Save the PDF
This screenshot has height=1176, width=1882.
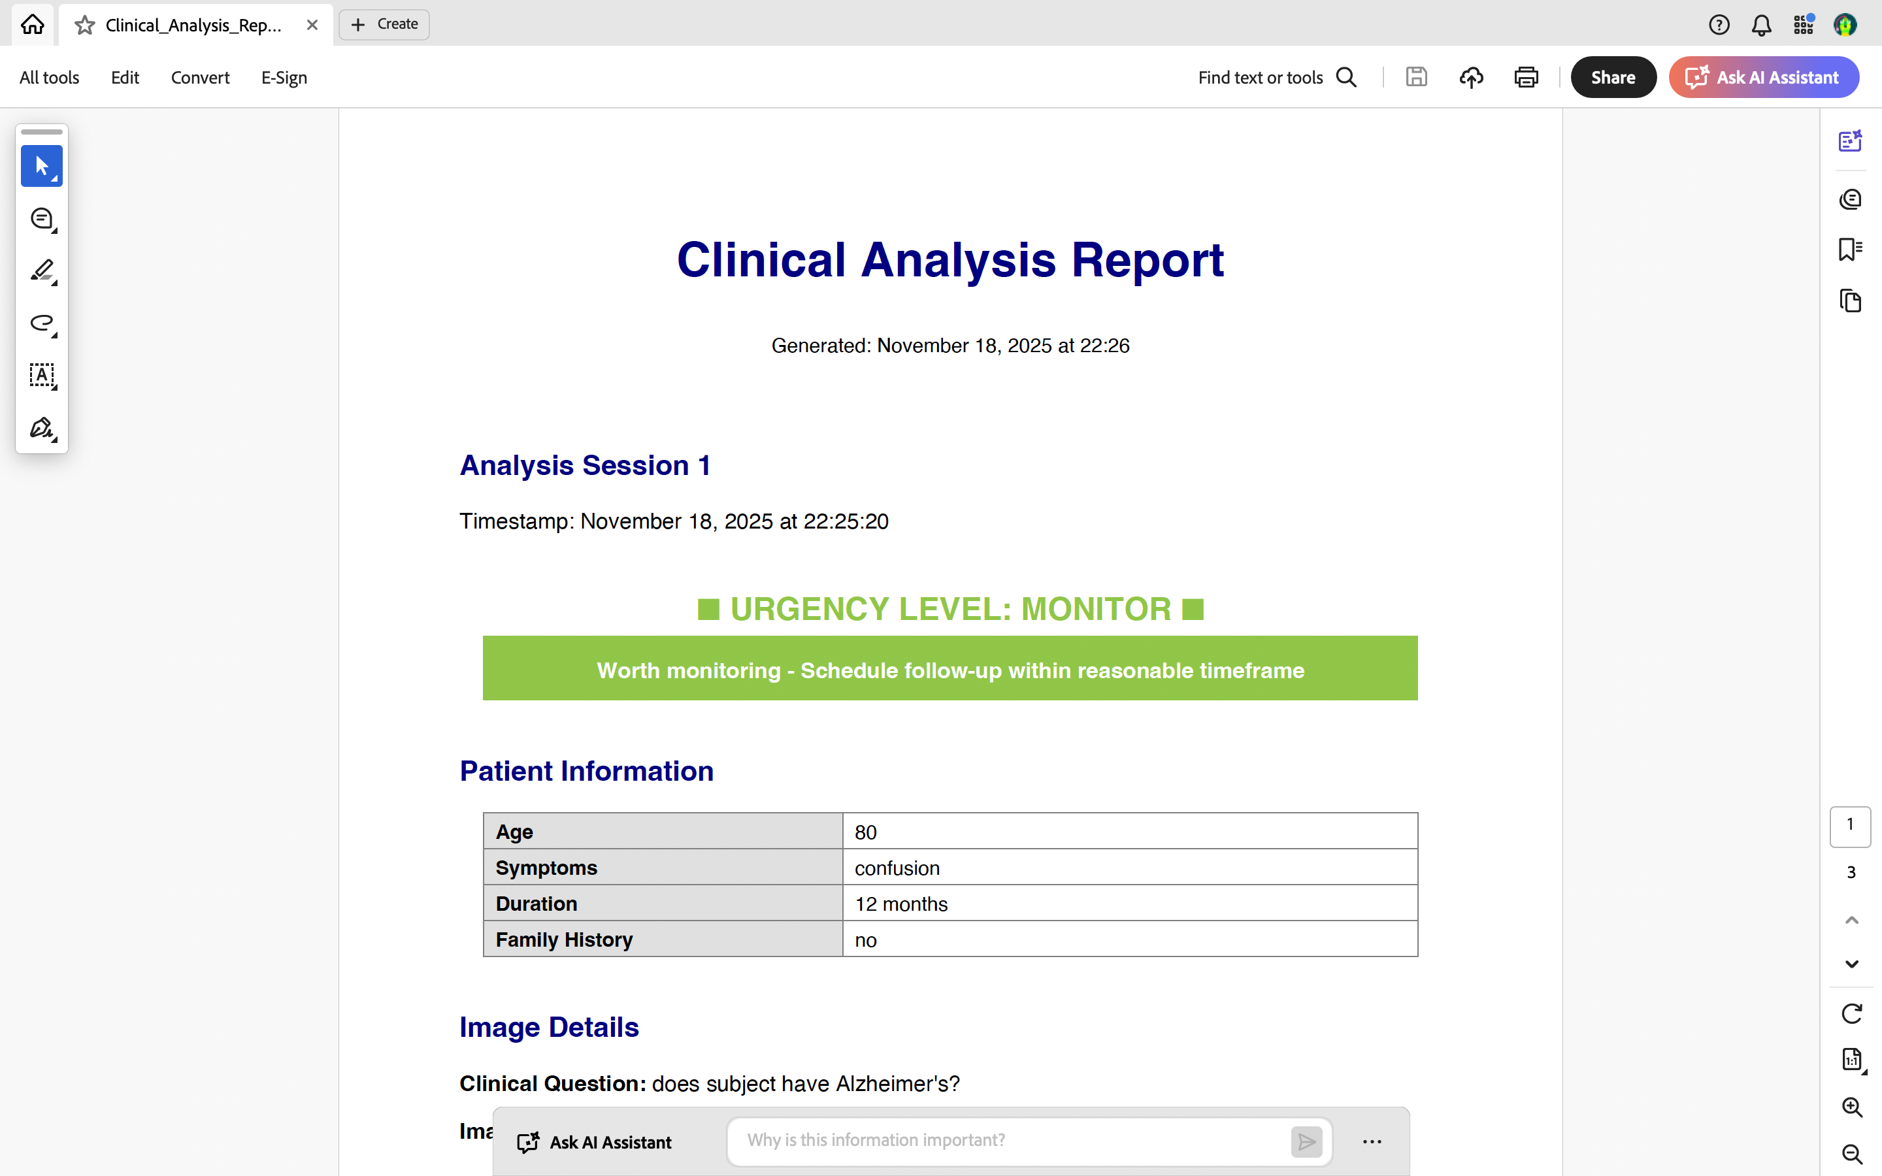1415,77
